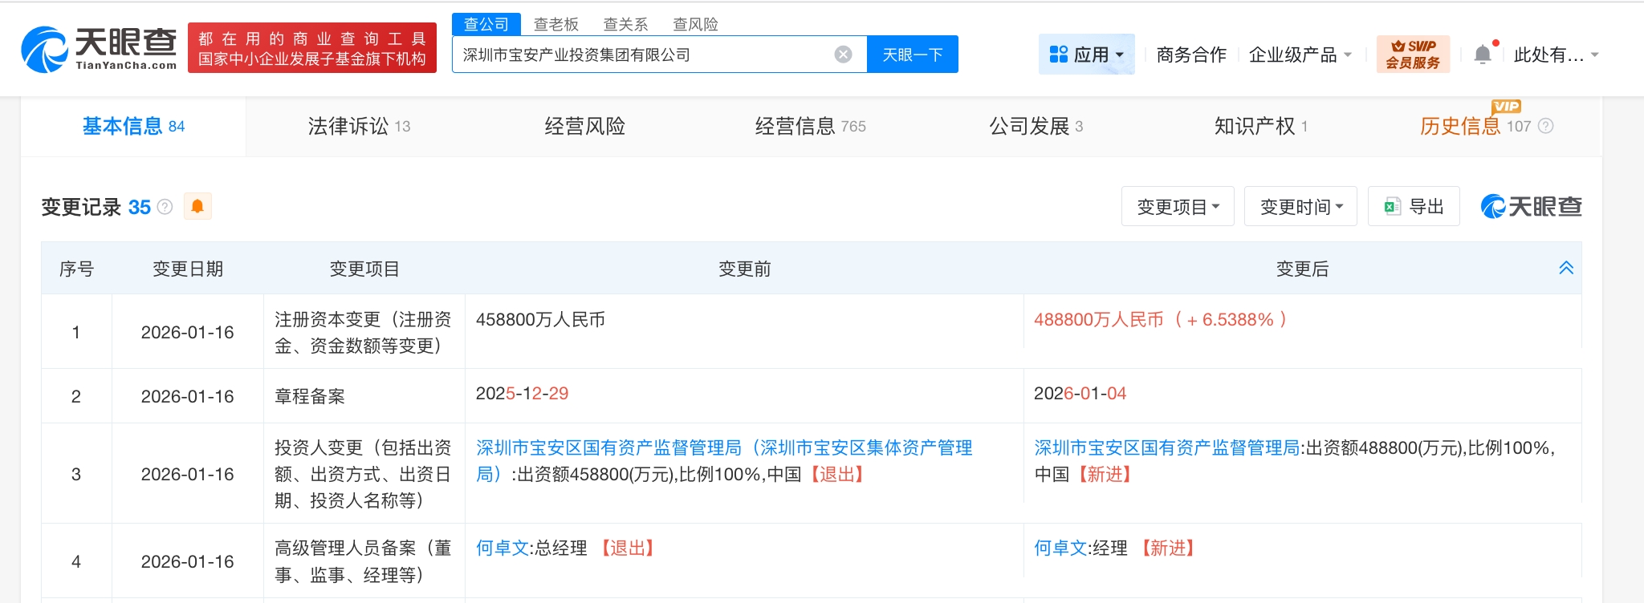The width and height of the screenshot is (1644, 603).
Task: Click the date in row 4
Action: [188, 561]
